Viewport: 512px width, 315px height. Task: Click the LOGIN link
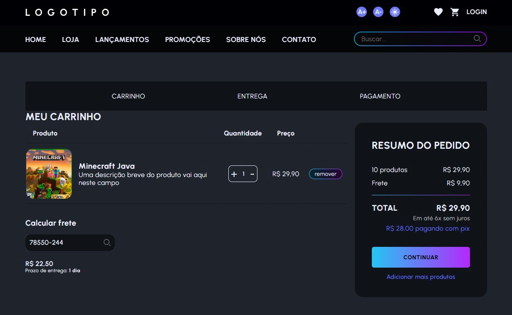coord(477,12)
